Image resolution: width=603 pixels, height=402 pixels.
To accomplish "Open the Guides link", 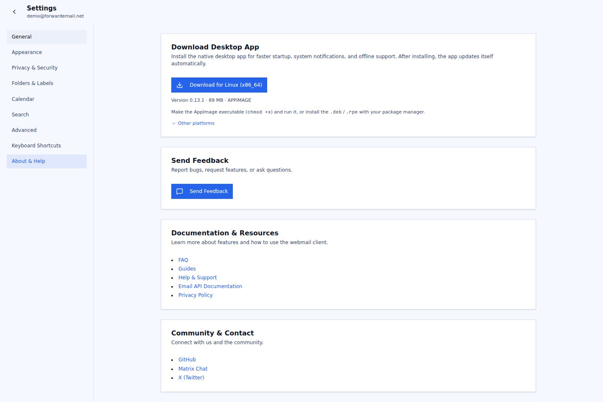I will click(x=187, y=269).
